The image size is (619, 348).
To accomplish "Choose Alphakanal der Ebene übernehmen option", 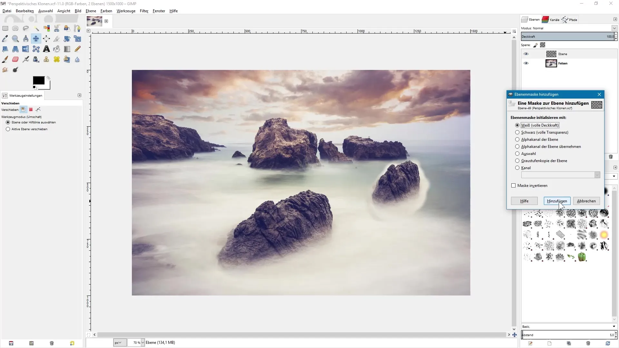I will (x=517, y=147).
